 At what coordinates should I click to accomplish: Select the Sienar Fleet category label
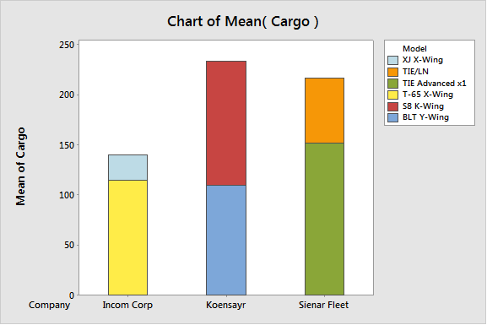tap(323, 305)
